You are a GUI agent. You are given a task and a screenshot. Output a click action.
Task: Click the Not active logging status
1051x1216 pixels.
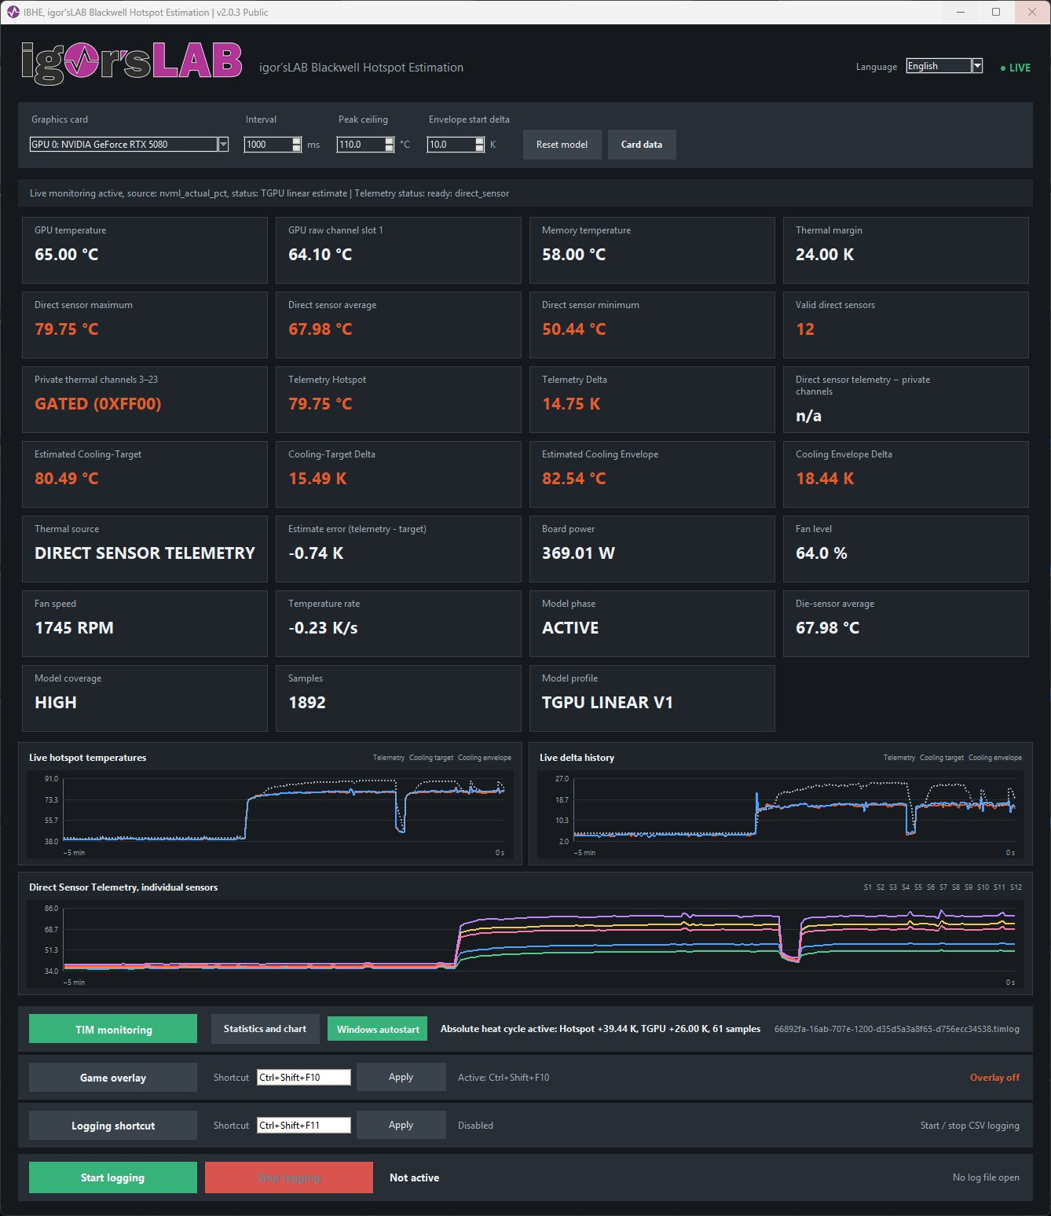click(x=414, y=1177)
